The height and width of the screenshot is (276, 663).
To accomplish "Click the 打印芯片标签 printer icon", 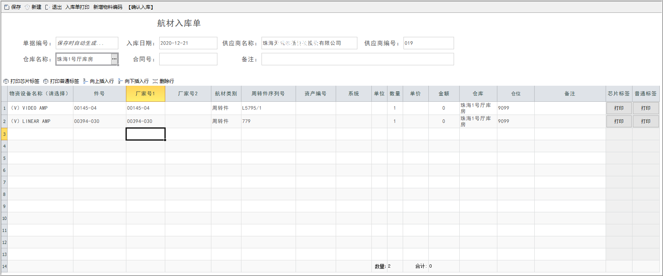I will pos(6,81).
